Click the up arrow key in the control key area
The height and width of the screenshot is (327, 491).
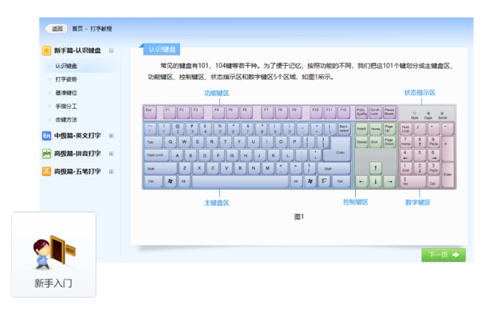click(x=375, y=168)
